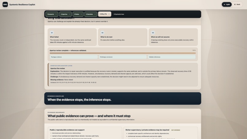Screen dimensions: 247x139
Task: Click the NOT INFERRED badge
Action: coord(176,130)
